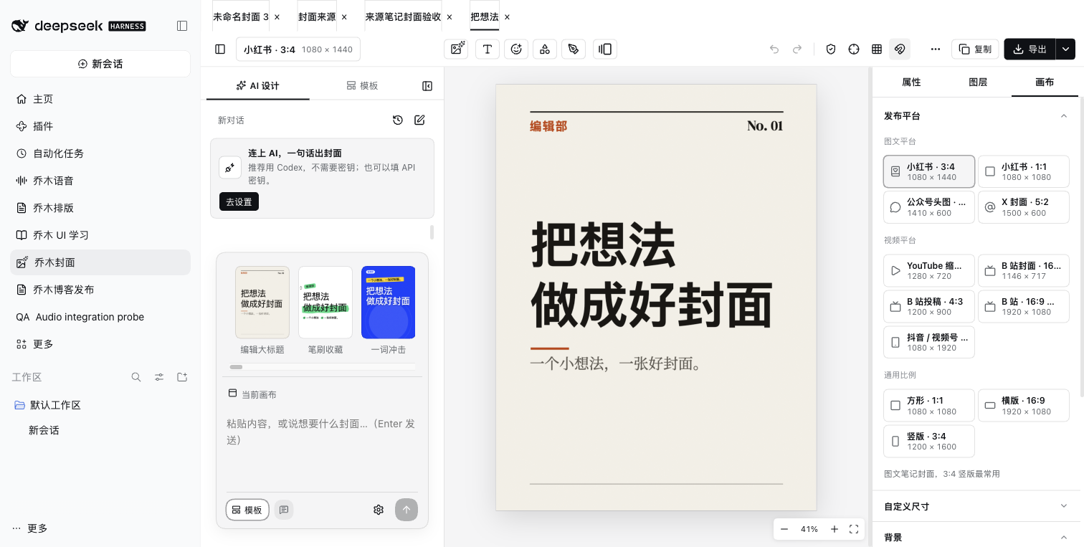Open the more options ellipsis menu
Viewport: 1084px width, 547px height.
(936, 49)
